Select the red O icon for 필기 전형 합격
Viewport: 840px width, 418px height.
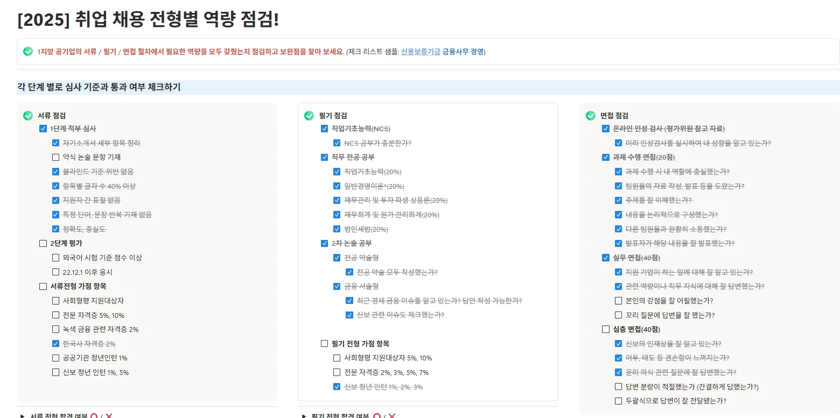click(377, 415)
